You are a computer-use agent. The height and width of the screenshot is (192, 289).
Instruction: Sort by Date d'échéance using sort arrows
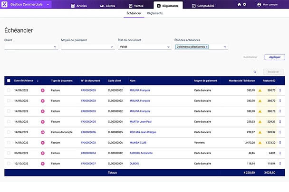[x=38, y=81]
